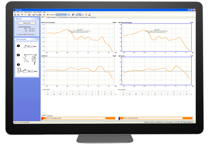The height and width of the screenshot is (144, 208).
Task: Enable Apply the RECD to both ears
Action: (16, 34)
